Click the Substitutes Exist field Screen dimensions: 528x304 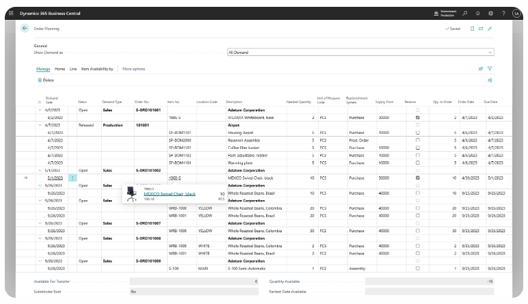coord(194,292)
